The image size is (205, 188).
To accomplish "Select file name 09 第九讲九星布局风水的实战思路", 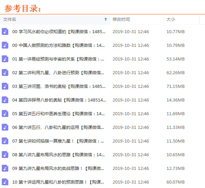I will [x=59, y=168].
